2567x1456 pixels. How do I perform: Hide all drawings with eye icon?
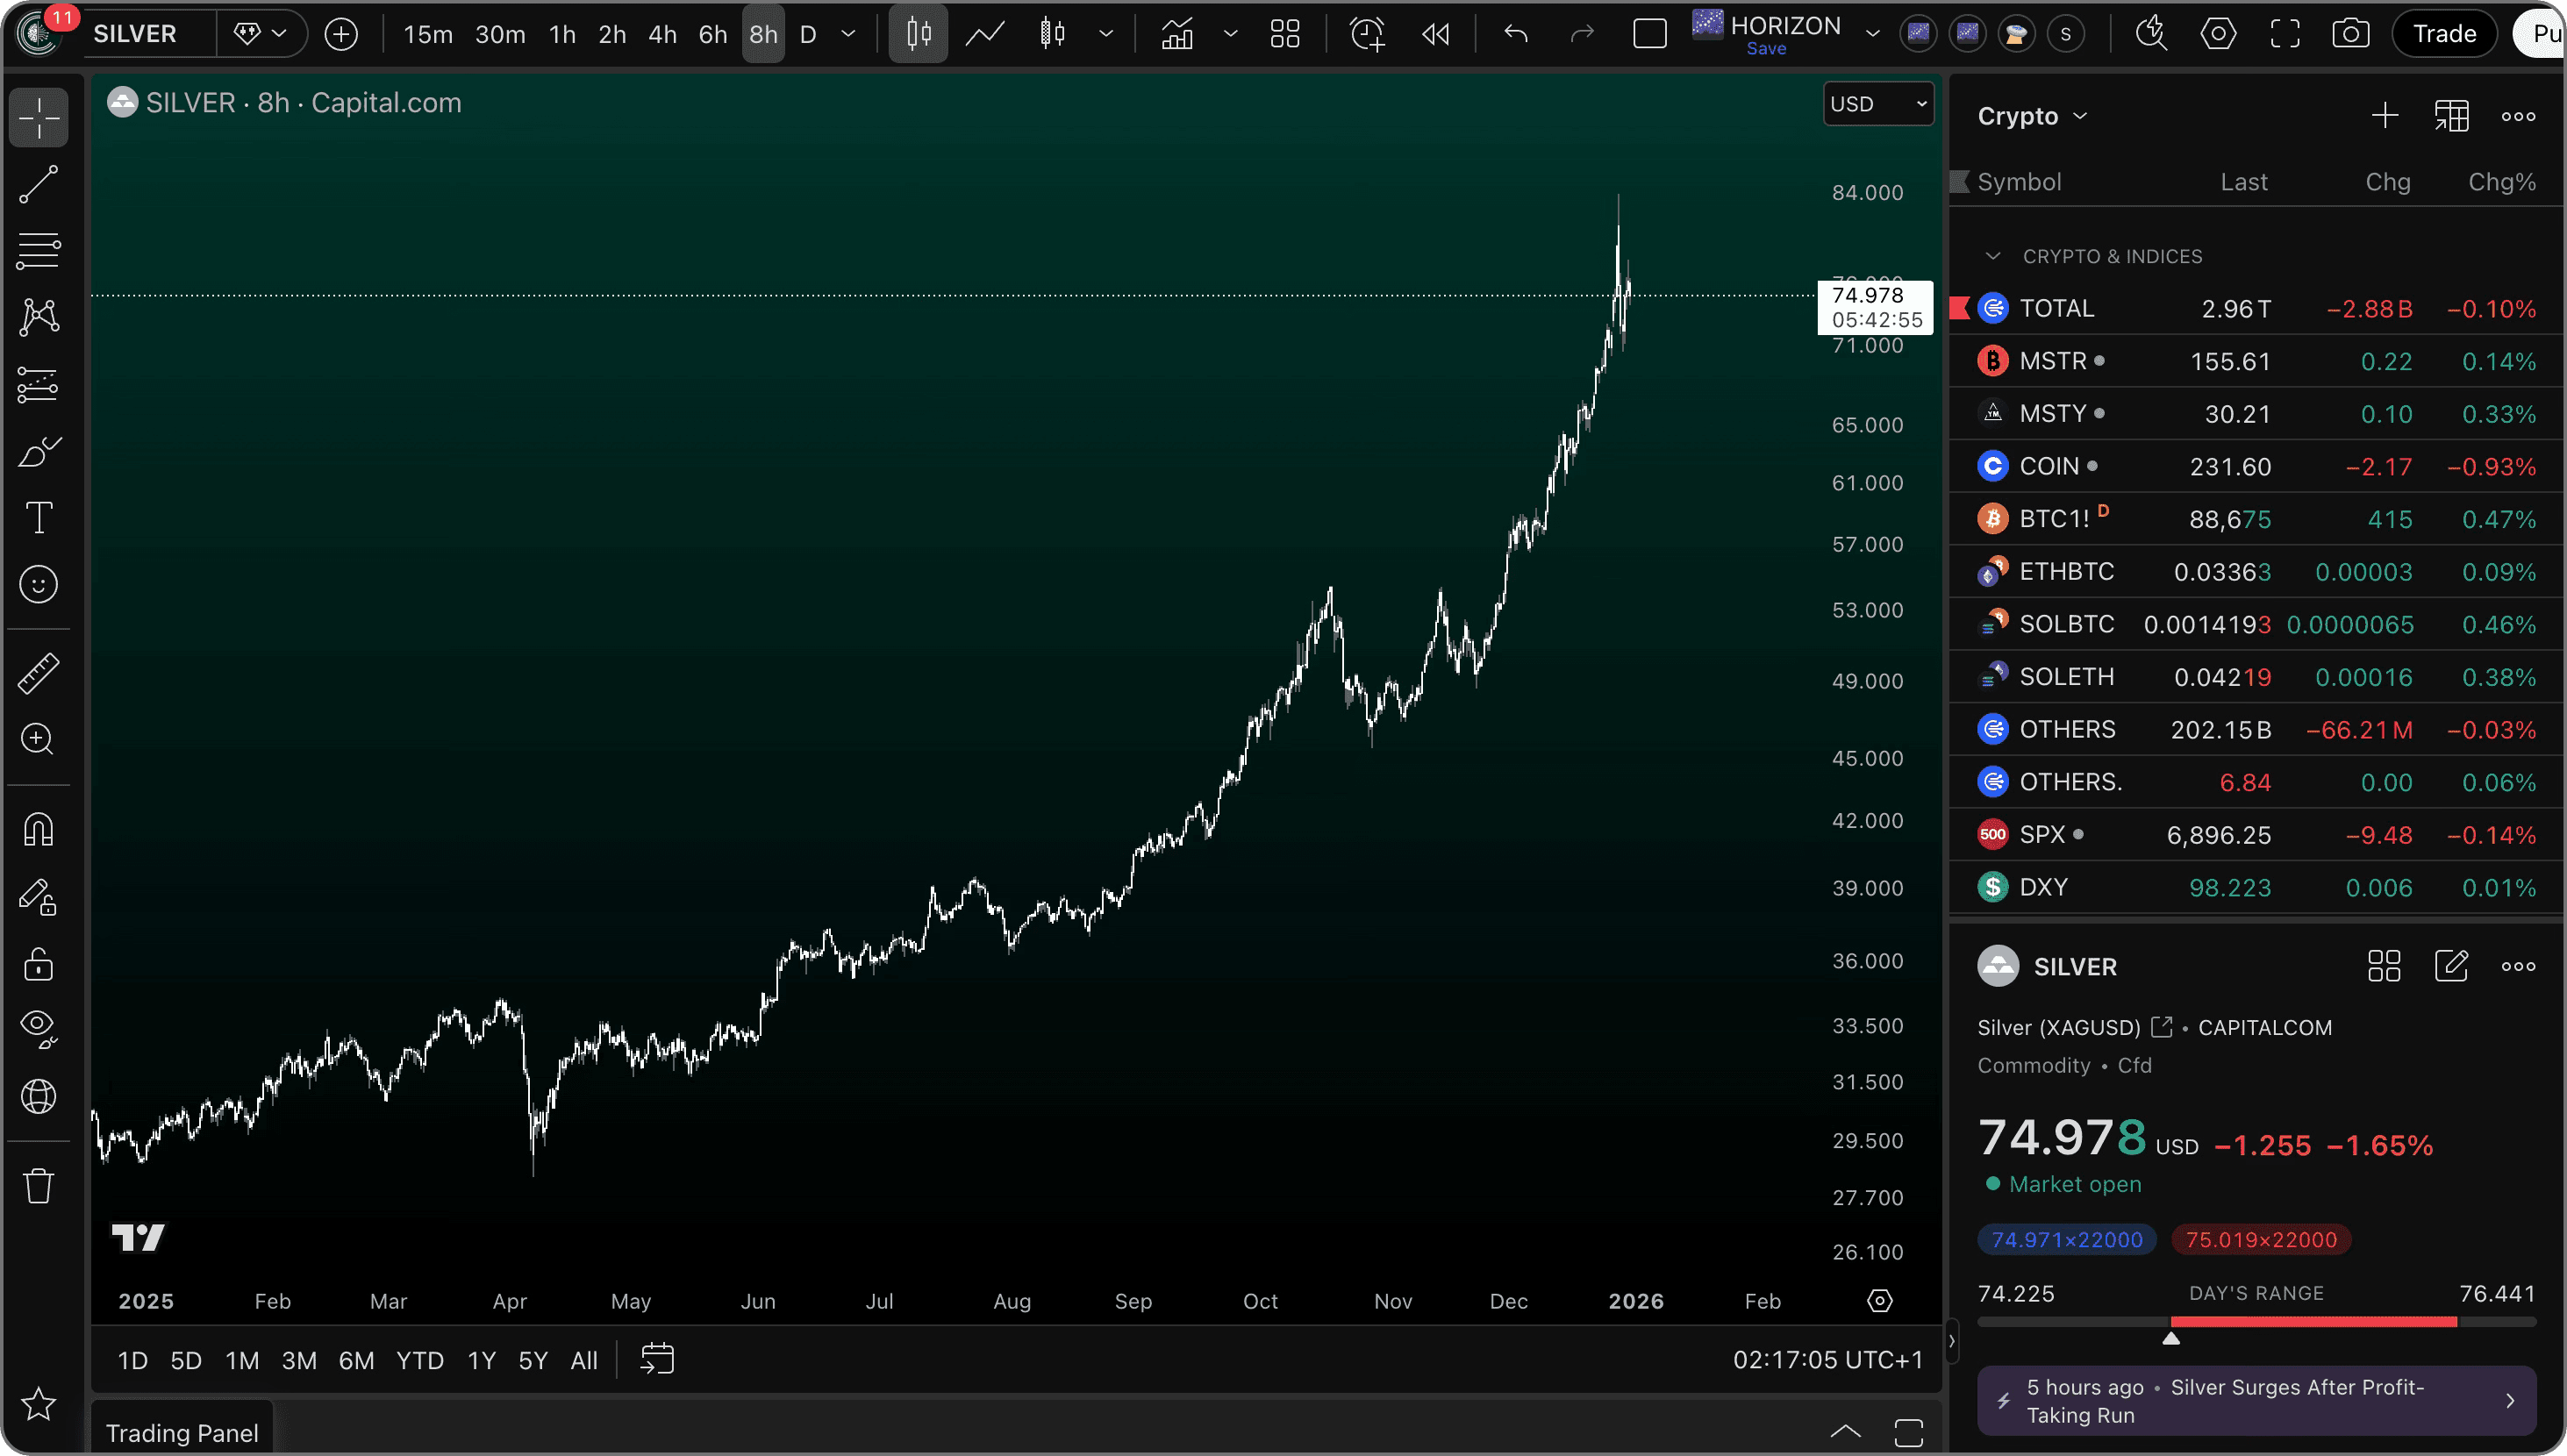coord(38,1027)
